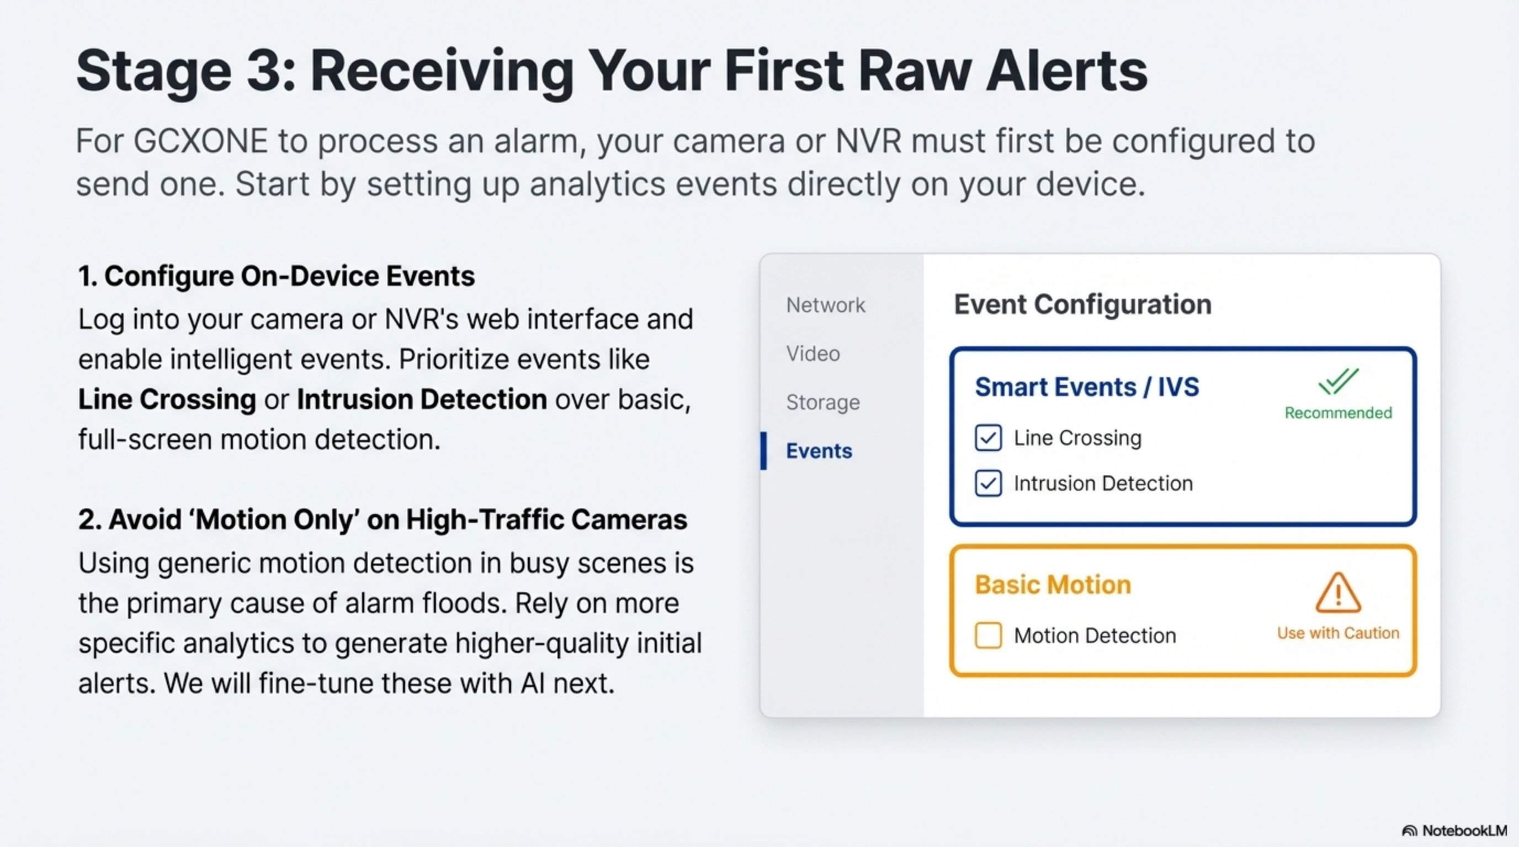Open the Network settings section

pos(826,305)
